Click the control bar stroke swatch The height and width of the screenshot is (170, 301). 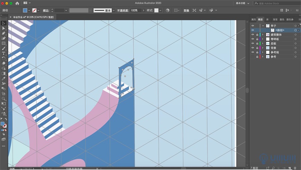(x=34, y=10)
